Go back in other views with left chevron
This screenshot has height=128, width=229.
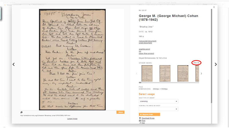(137, 74)
